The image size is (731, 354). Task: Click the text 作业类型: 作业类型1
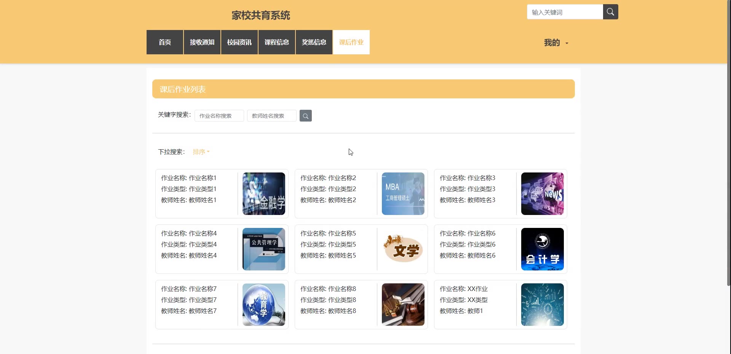(x=189, y=189)
